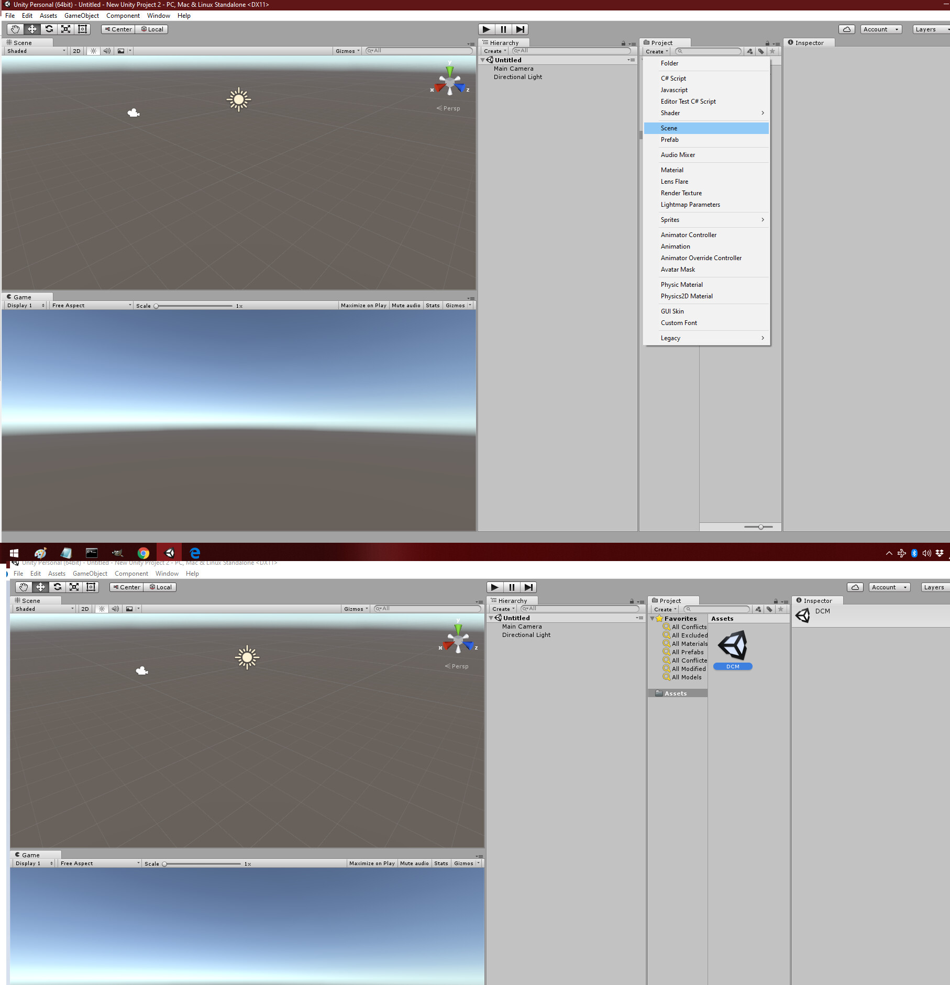Image resolution: width=950 pixels, height=985 pixels.
Task: Open the cloud collaboration panel
Action: 847,29
